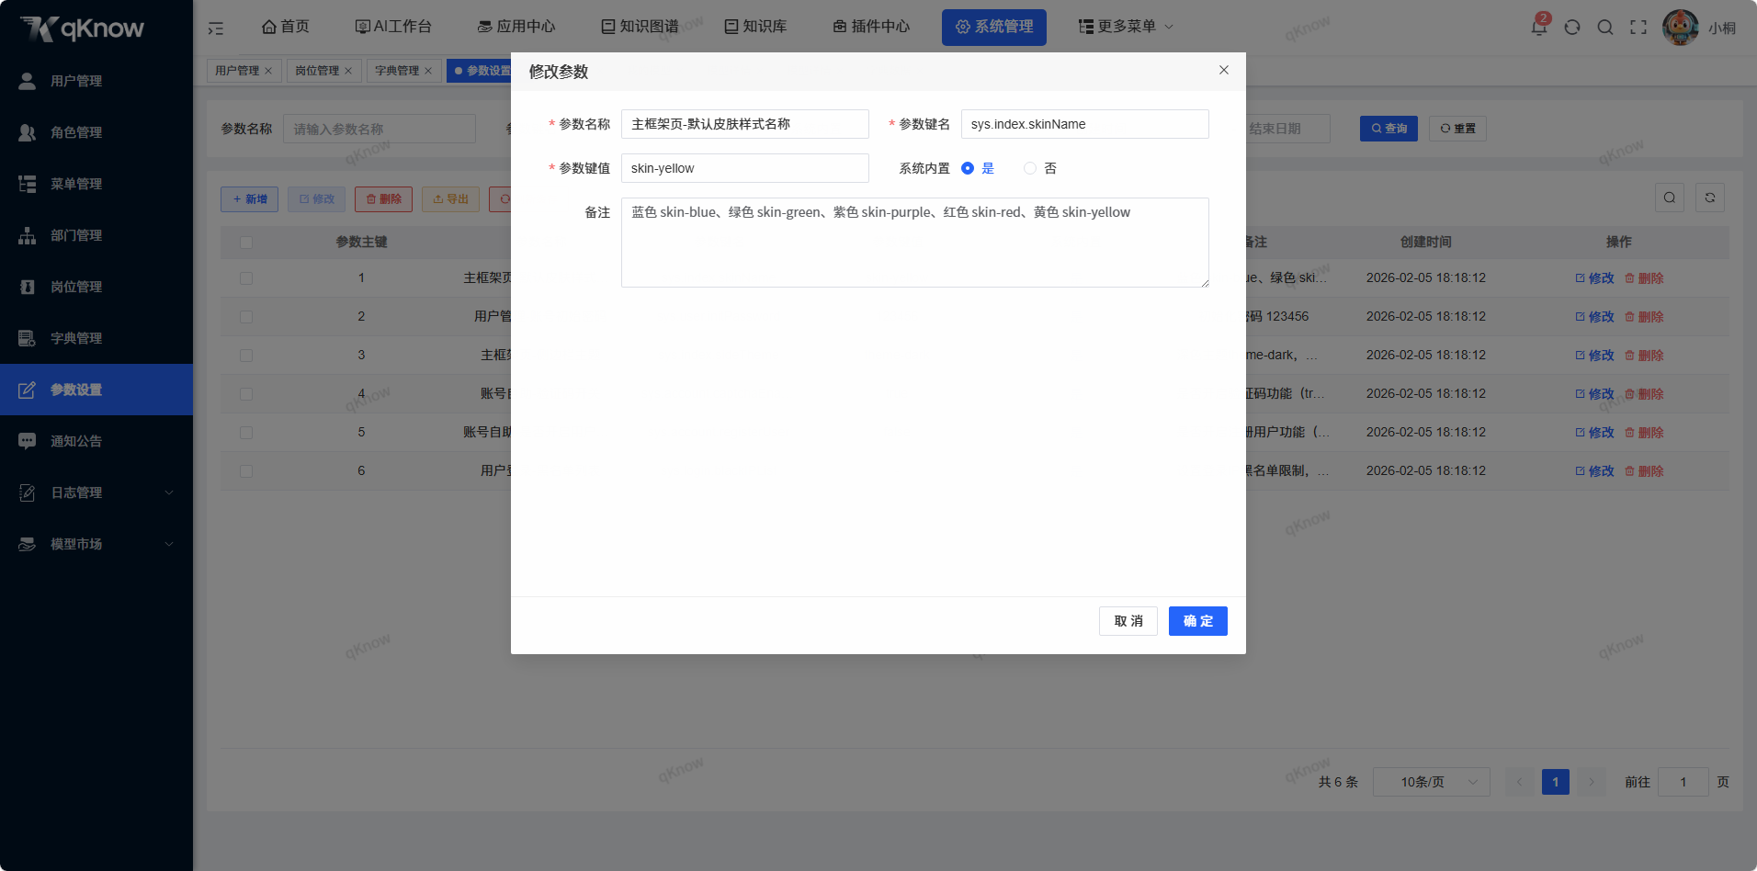Open the notification bell icon
This screenshot has width=1757, height=871.
point(1538,27)
